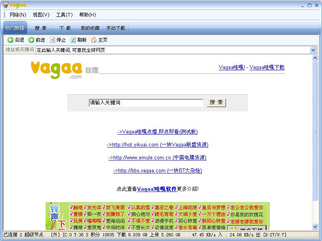The width and height of the screenshot is (322, 241).
Task: Click the 你是我的玫瑰花 ringtone link
Action: coord(247,214)
